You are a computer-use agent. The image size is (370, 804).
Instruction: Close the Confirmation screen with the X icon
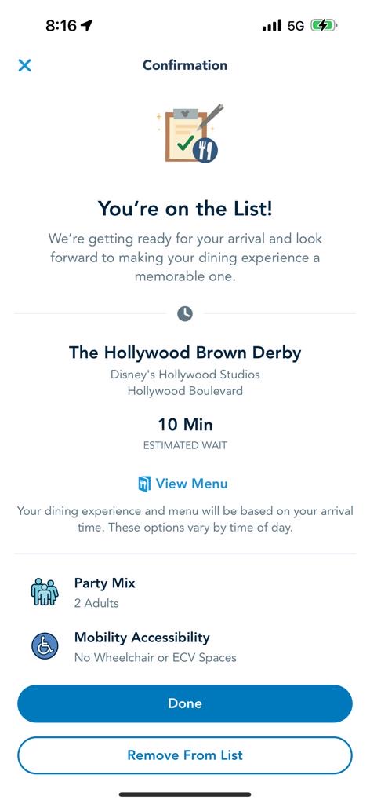coord(24,65)
